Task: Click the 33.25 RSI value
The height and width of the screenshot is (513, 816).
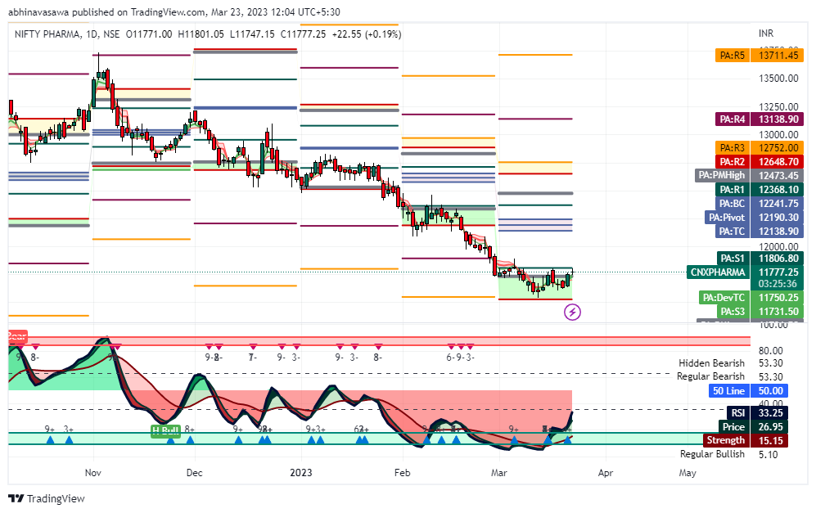Action: (770, 413)
